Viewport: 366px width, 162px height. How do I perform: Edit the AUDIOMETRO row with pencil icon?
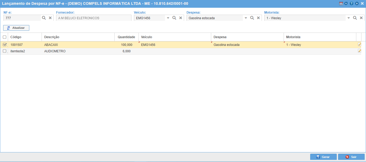click(360, 51)
